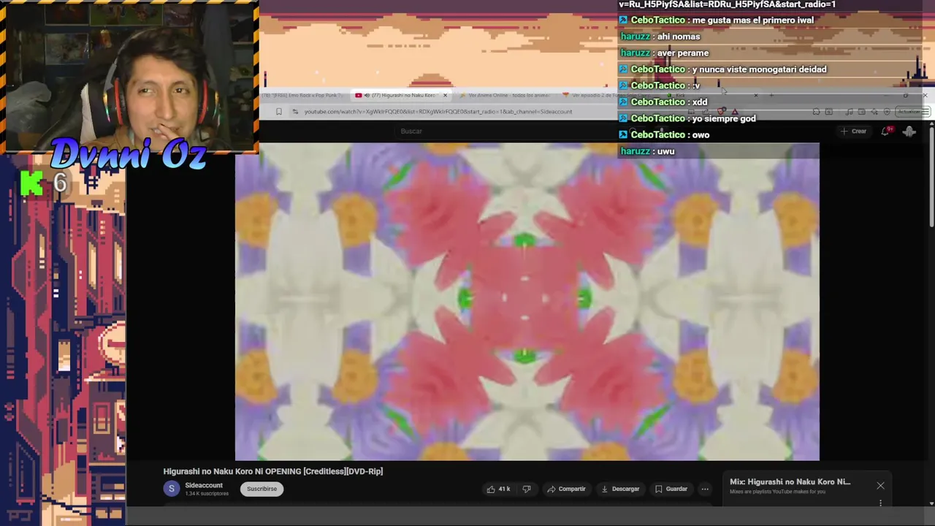Bookmark page with the bookmark icon
The width and height of the screenshot is (935, 526).
278,112
